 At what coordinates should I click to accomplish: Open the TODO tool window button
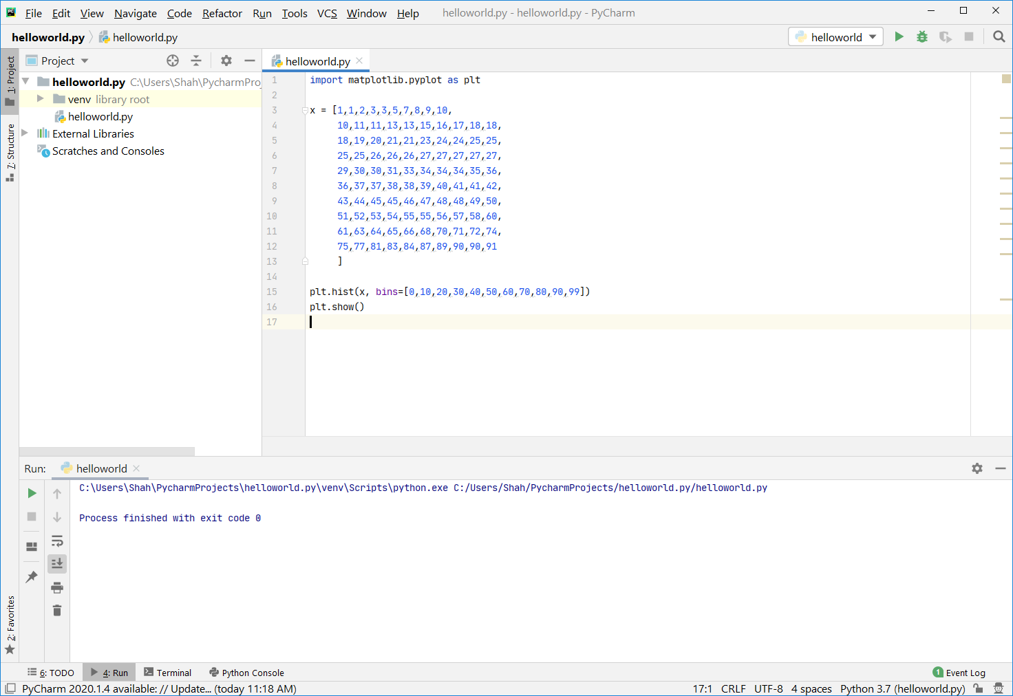[x=51, y=673]
